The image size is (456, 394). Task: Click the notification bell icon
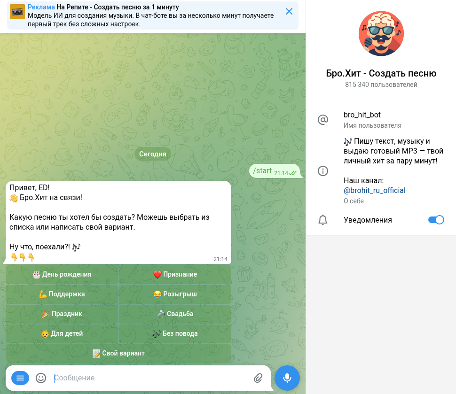pyautogui.click(x=323, y=220)
